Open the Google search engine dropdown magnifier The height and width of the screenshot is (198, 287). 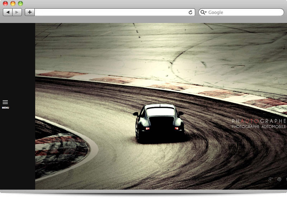[x=203, y=12]
